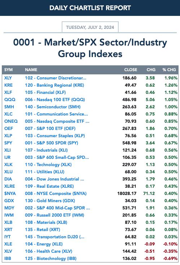Open 009 - Russell 2000 ETF (IWM)
Screen dimensions: 180x265
tap(54, 215)
